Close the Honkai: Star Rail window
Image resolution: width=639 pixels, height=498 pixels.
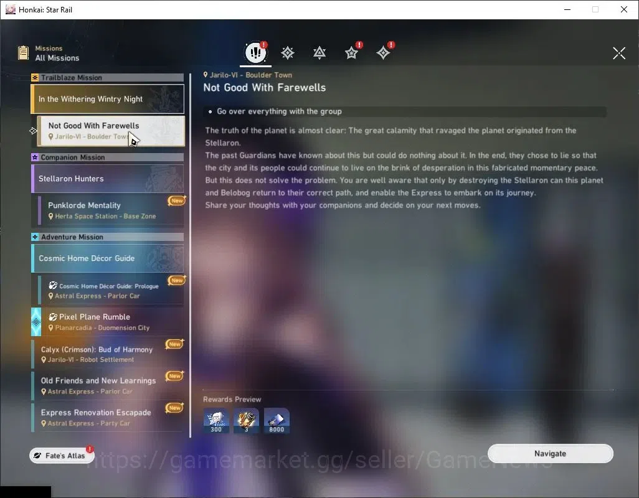coord(624,9)
